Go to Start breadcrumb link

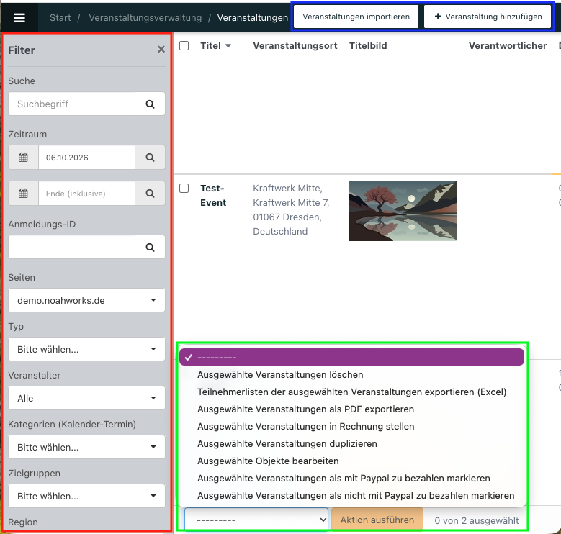click(60, 17)
